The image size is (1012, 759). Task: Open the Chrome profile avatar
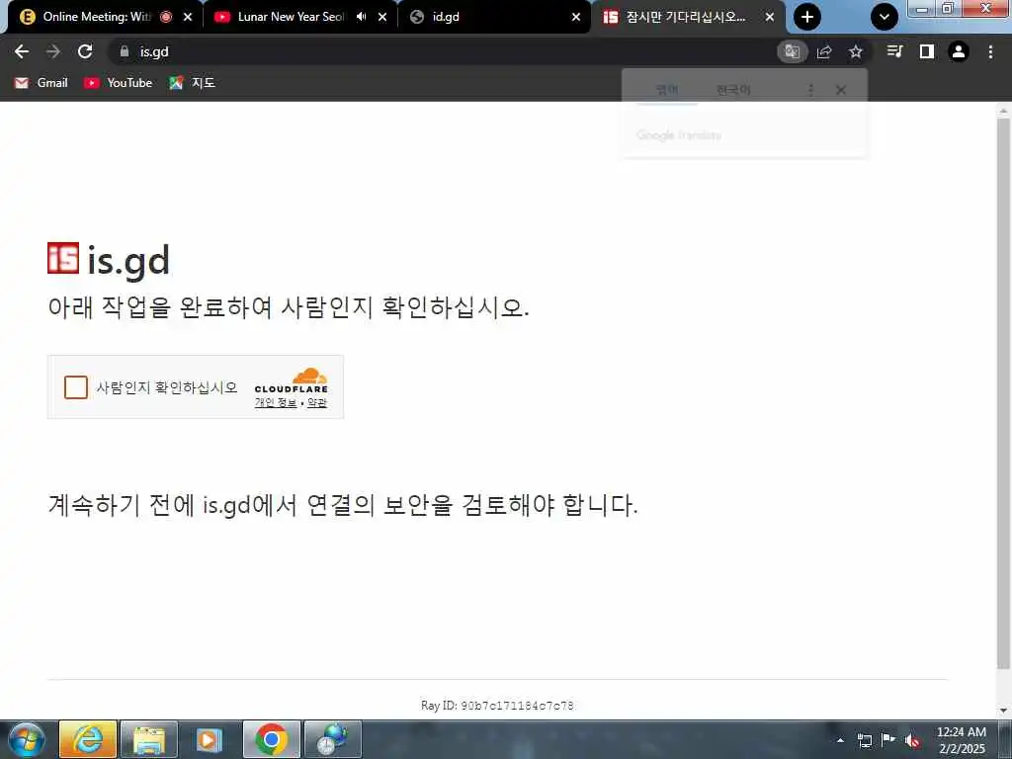pyautogui.click(x=959, y=51)
